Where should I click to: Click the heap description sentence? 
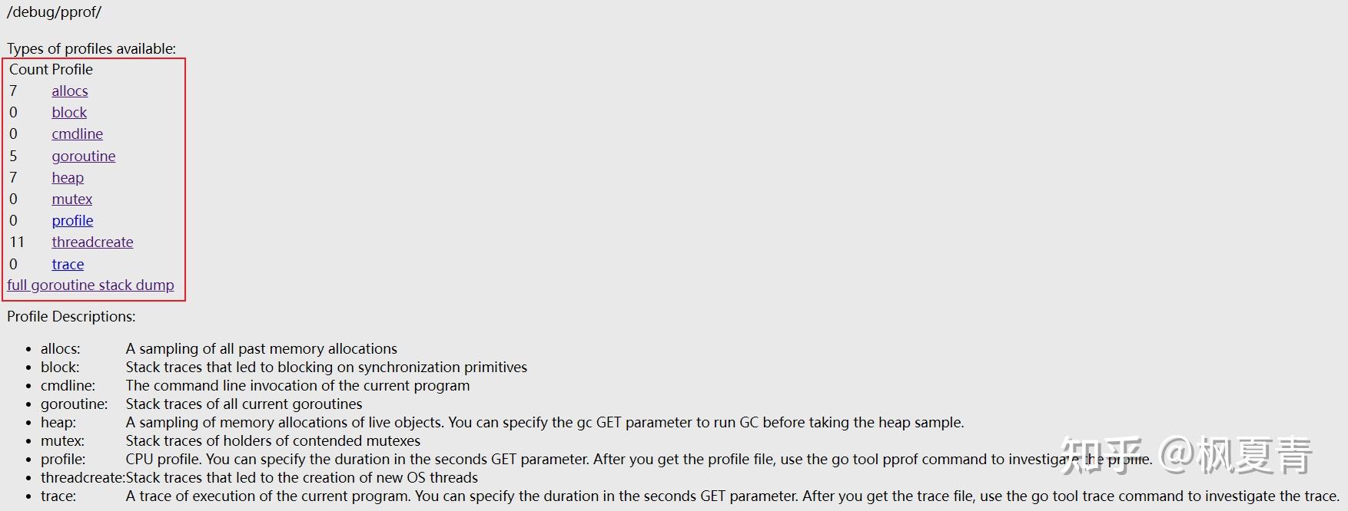click(544, 423)
